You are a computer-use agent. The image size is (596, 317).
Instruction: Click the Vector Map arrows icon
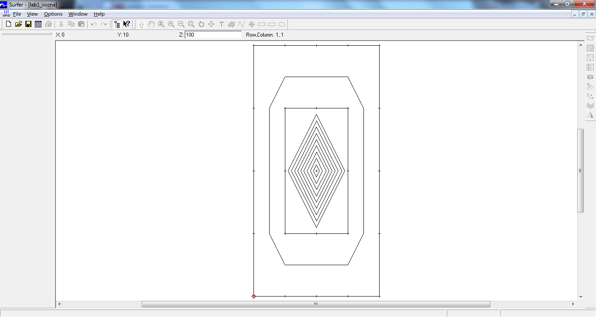click(x=590, y=96)
